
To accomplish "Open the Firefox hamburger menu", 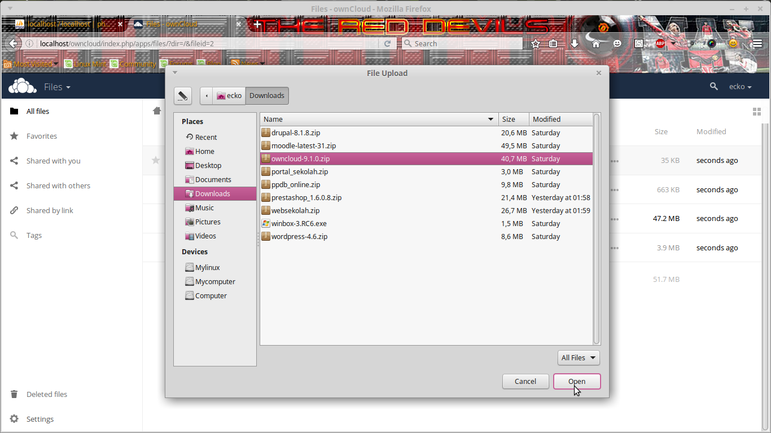I will tap(757, 43).
